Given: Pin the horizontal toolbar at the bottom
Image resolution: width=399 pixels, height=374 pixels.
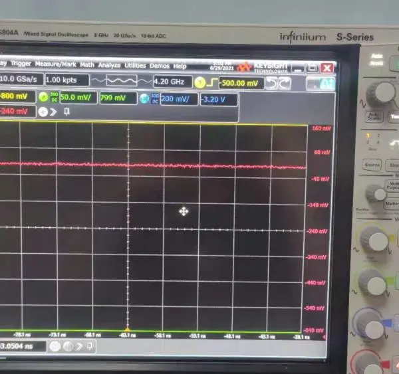Looking at the screenshot, I should [x=89, y=346].
